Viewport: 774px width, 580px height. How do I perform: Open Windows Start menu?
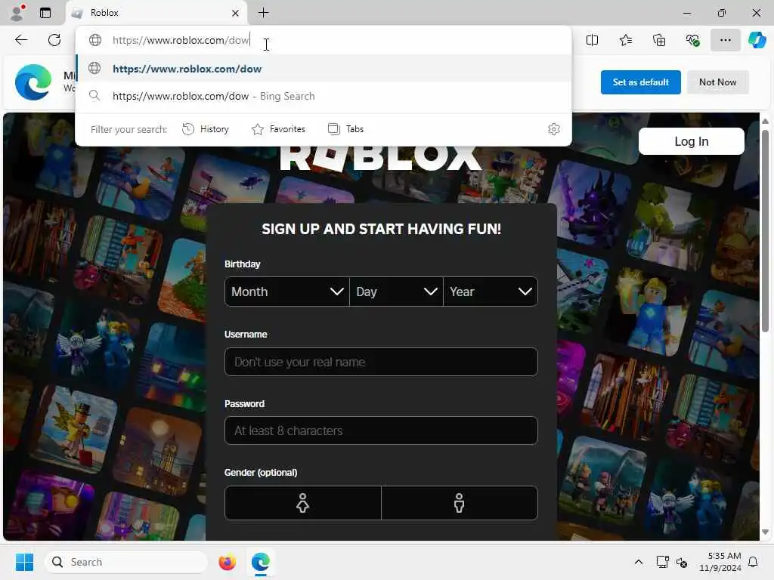pyautogui.click(x=24, y=562)
